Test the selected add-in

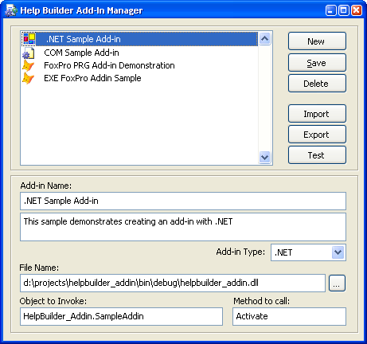pos(317,155)
